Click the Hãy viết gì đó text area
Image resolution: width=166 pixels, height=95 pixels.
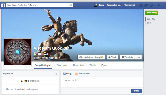[102, 82]
